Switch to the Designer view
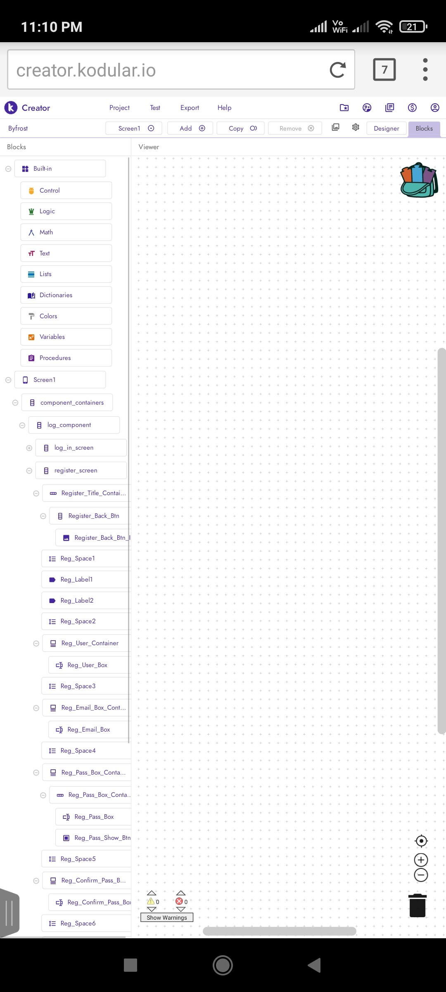 387,128
